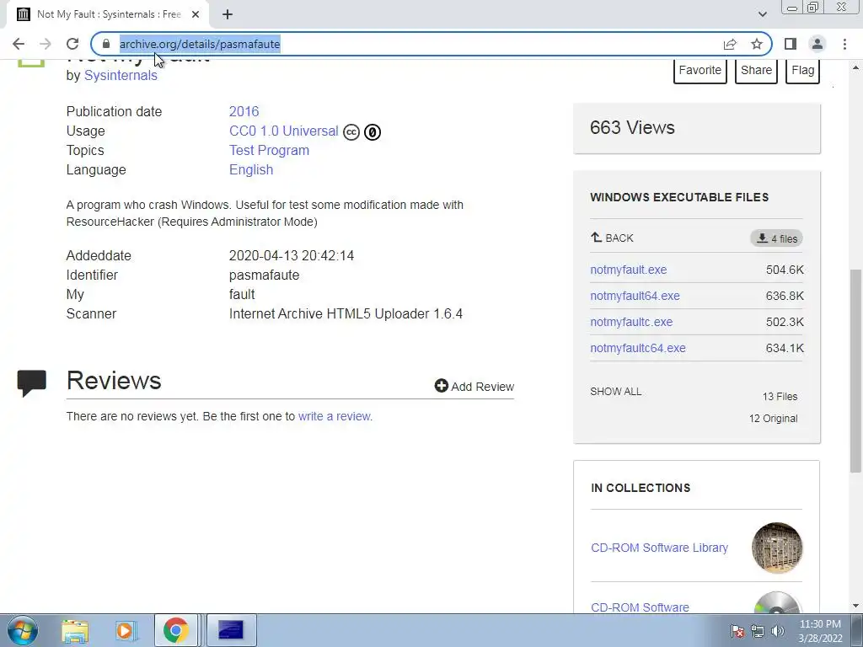
Task: Open the Chrome side panel icon
Action: pyautogui.click(x=791, y=44)
